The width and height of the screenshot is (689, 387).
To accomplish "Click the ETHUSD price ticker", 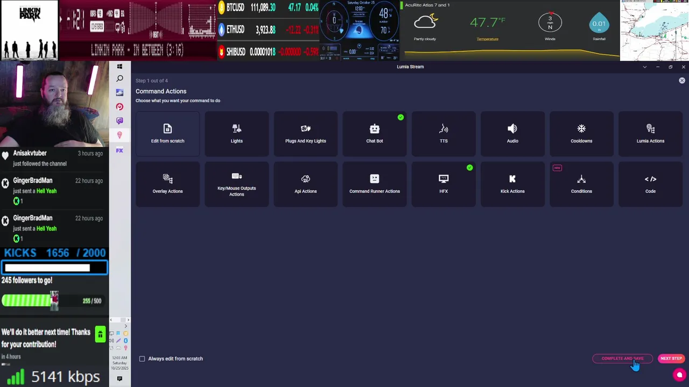I will [268, 30].
